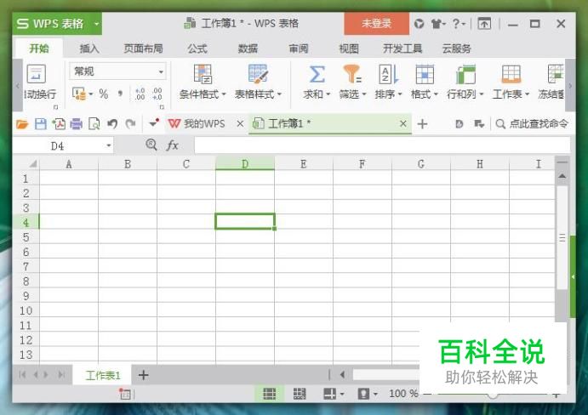This screenshot has width=588, height=415.
Task: Open the skin shirt icon in title bar
Action: [437, 24]
